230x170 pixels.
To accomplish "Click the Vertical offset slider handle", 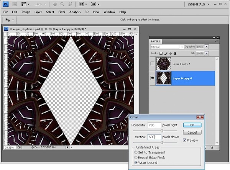I will (x=162, y=142).
